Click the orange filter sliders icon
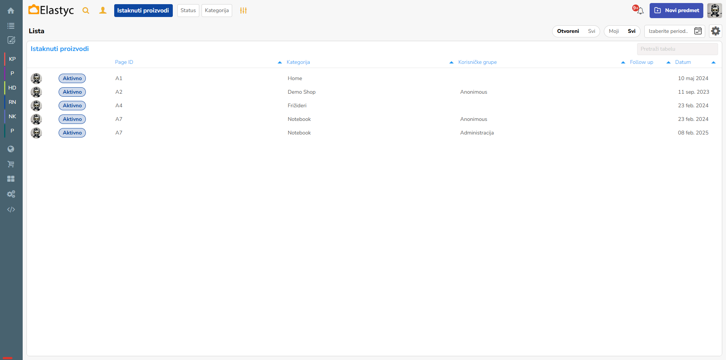The height and width of the screenshot is (360, 726). click(243, 11)
